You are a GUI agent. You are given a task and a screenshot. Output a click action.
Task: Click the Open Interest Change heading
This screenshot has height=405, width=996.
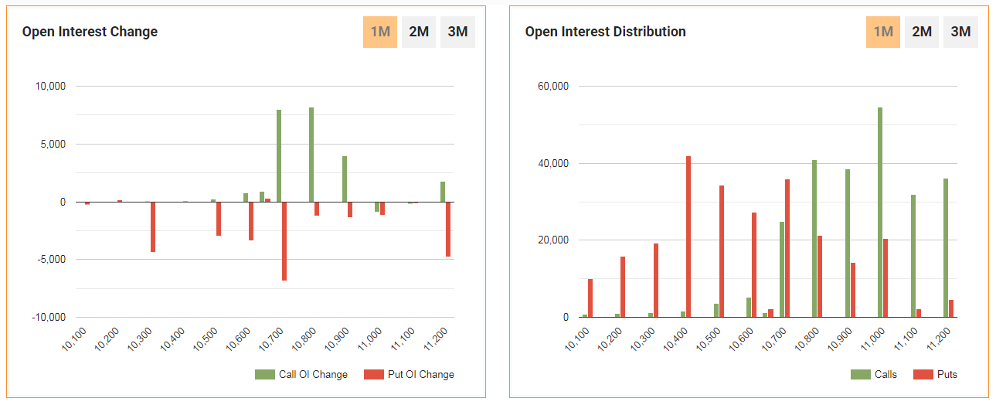click(90, 32)
